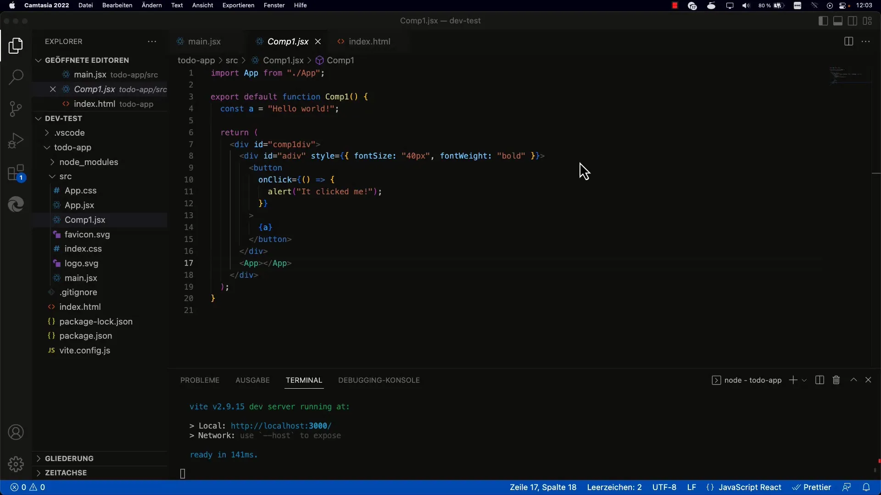The width and height of the screenshot is (881, 495).
Task: Open the DEBUGGING-KONSOLE panel tab
Action: point(379,380)
